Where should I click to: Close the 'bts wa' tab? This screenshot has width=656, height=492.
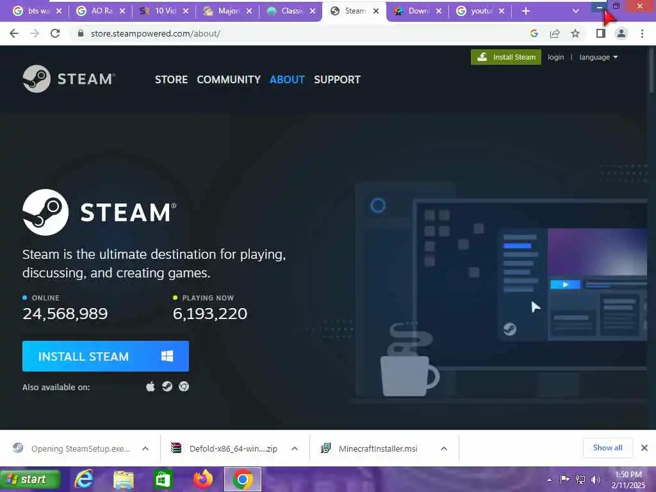[x=59, y=11]
